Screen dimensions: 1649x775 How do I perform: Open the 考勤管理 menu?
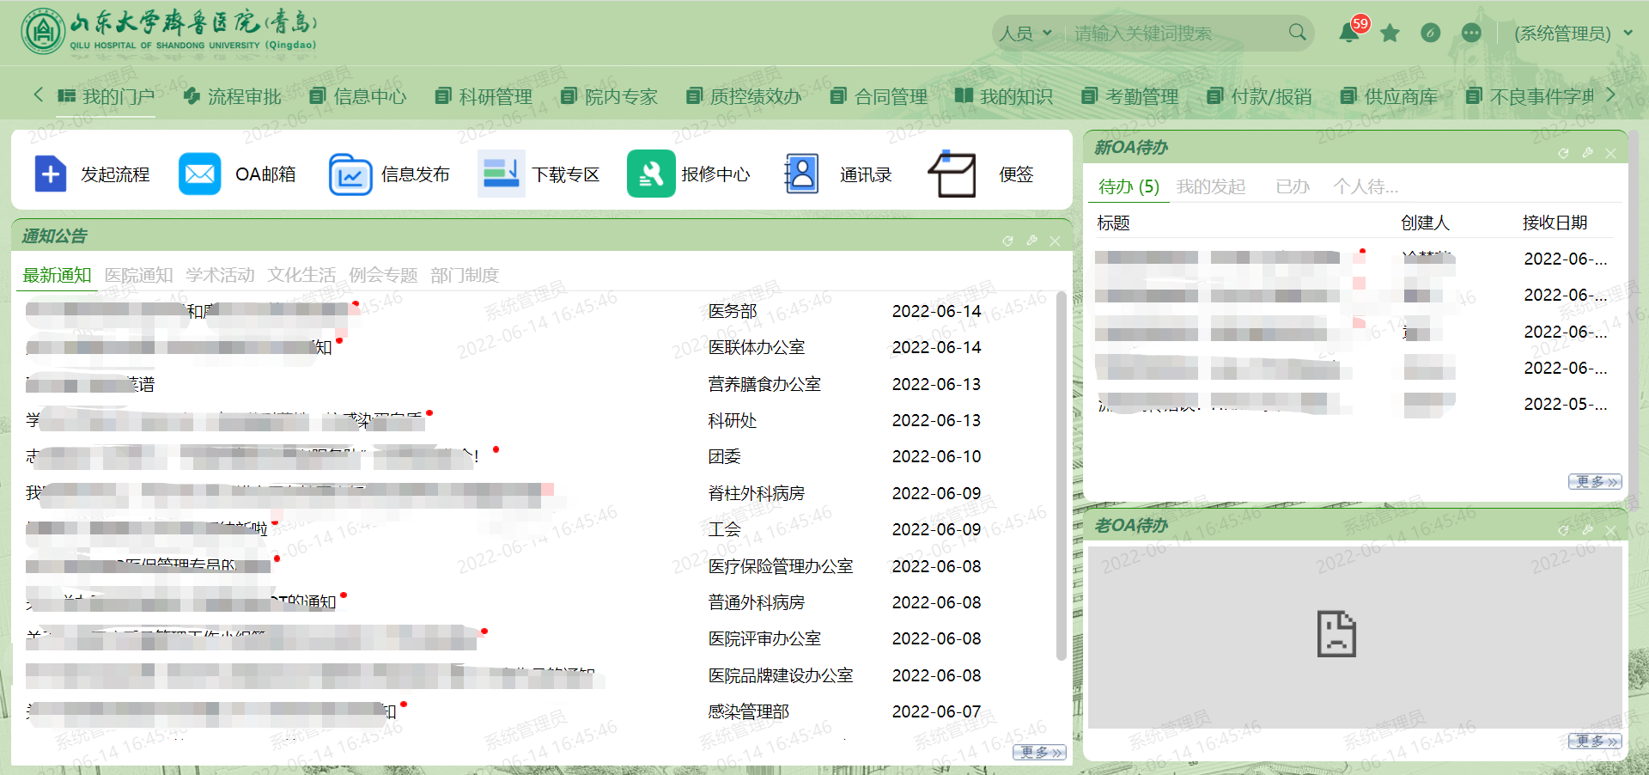[1130, 96]
